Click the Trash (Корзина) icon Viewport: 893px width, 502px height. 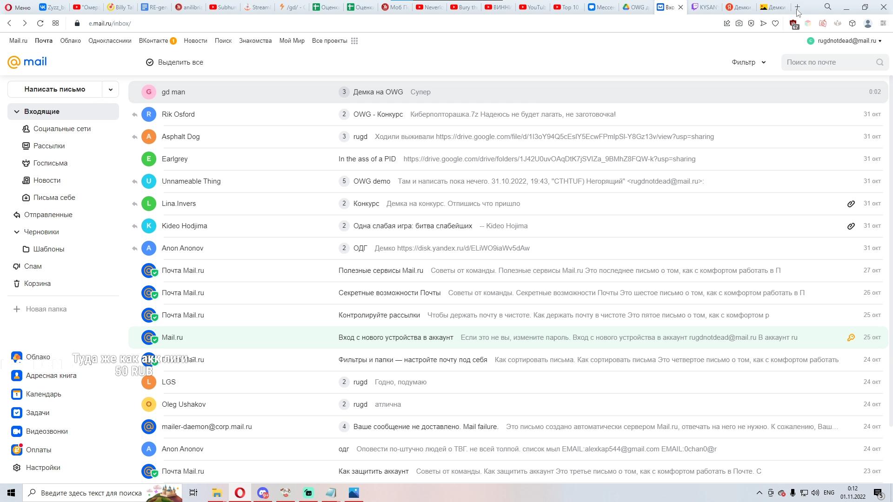point(17,284)
